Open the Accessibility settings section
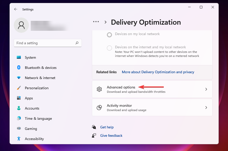Screen dimensions: 228x151 (34, 139)
